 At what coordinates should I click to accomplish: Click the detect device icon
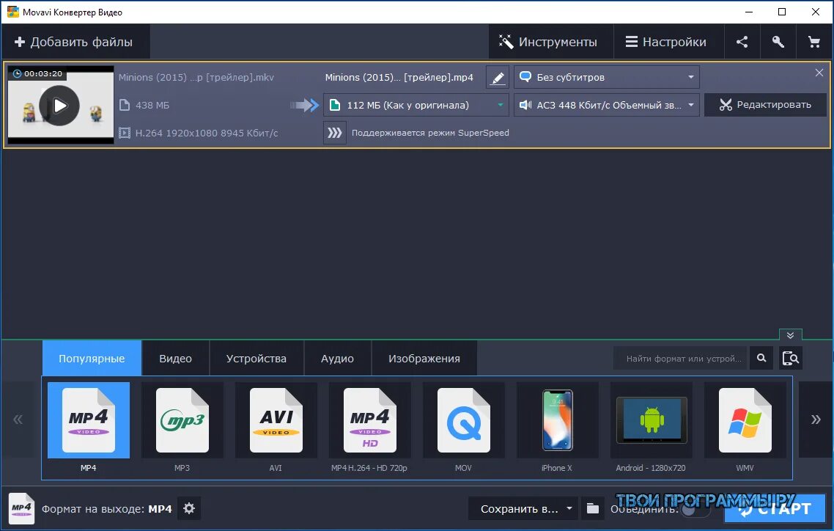790,358
